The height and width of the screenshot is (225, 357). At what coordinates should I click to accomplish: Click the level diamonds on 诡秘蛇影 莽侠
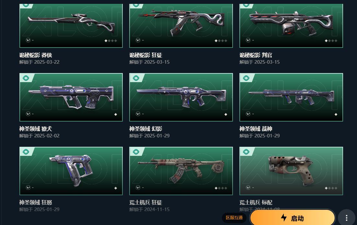coord(111,41)
